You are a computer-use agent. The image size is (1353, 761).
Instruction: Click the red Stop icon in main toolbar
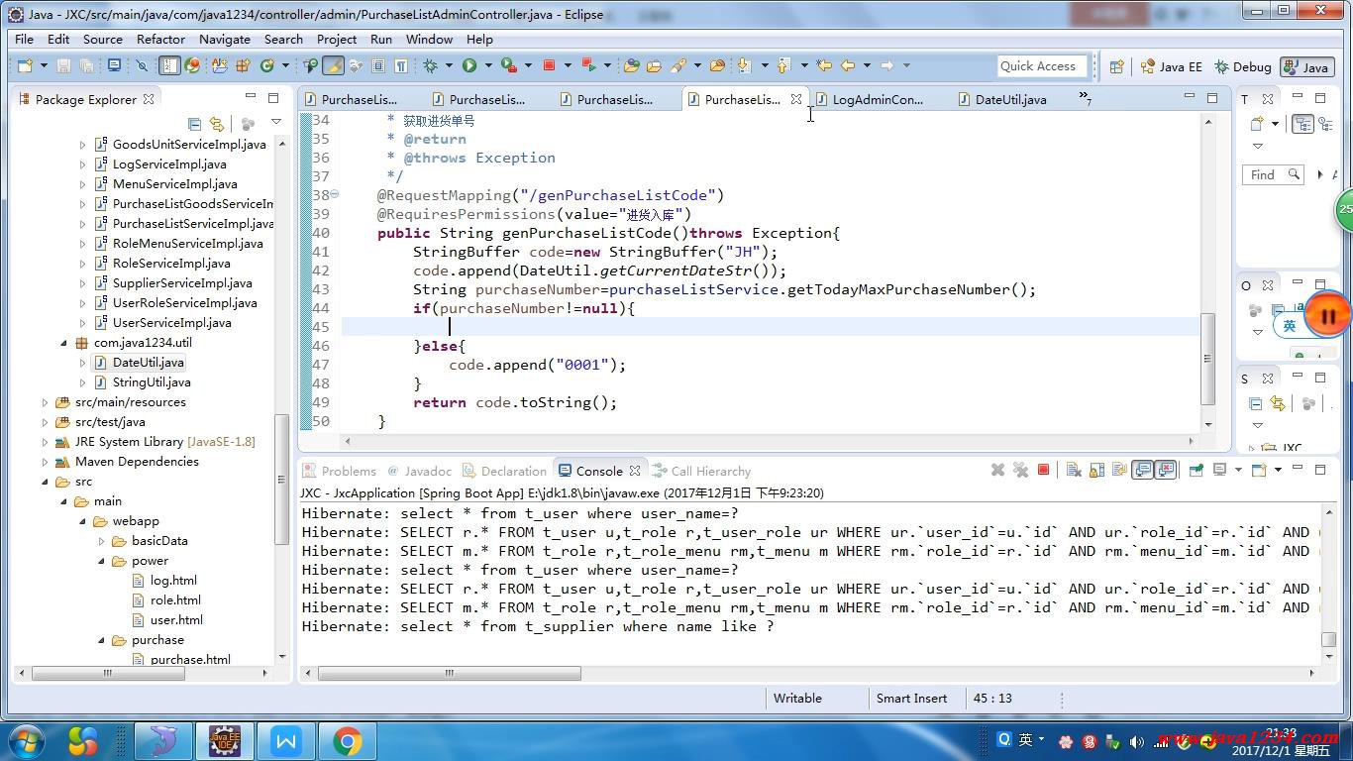(549, 65)
